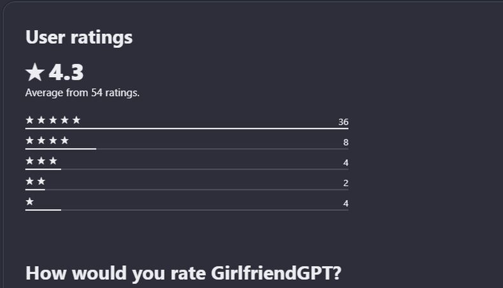Click the single star in the one-star row
Image resolution: width=503 pixels, height=288 pixels.
[x=30, y=201]
